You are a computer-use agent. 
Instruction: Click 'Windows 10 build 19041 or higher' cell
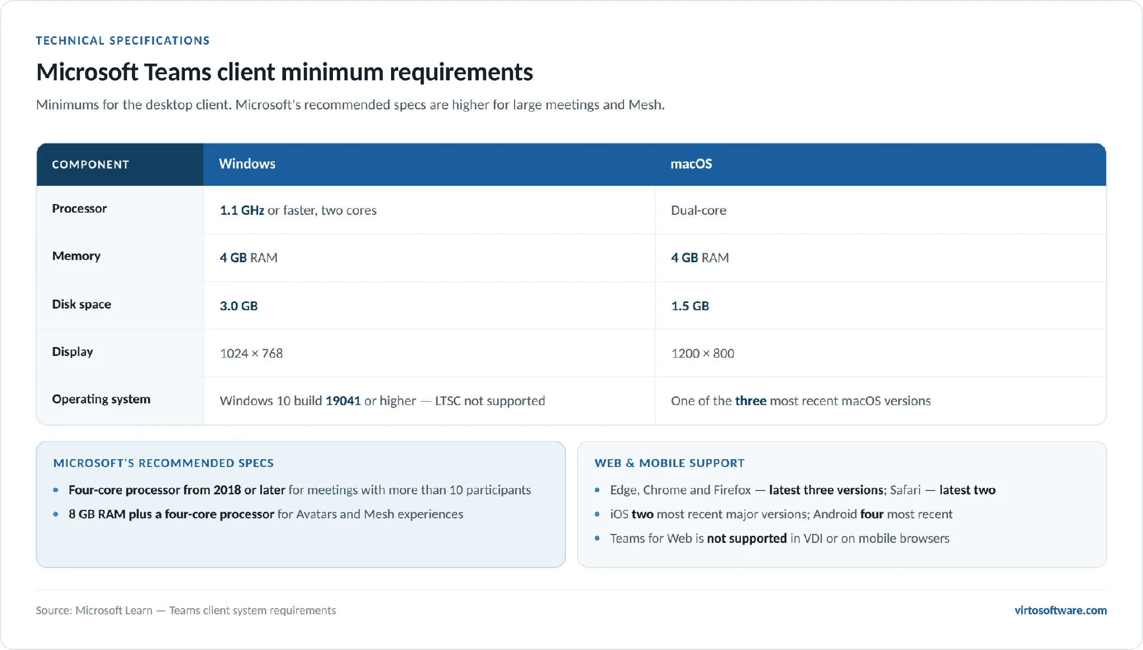coord(382,401)
